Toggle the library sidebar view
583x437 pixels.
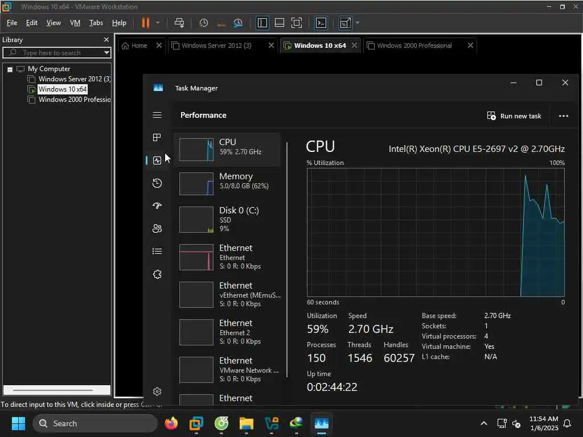pos(262,23)
